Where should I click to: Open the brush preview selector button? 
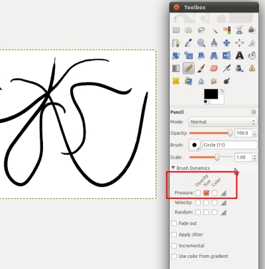click(x=195, y=145)
